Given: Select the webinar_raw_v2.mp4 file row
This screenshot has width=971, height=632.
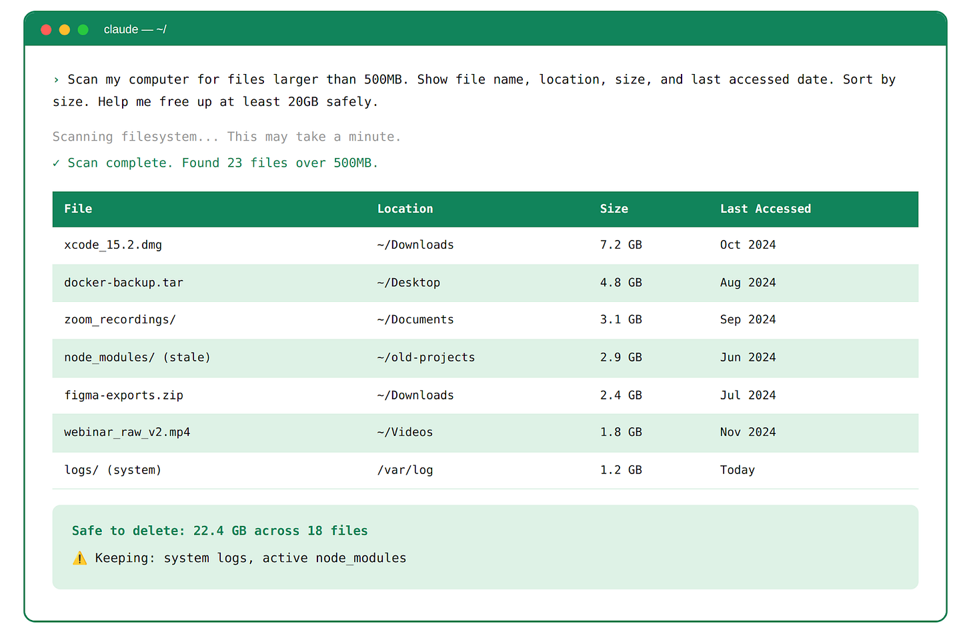Looking at the screenshot, I should click(127, 432).
